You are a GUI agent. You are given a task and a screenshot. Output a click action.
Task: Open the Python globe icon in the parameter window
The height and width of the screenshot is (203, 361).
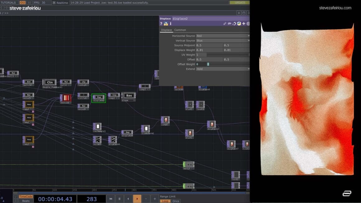pos(239,24)
